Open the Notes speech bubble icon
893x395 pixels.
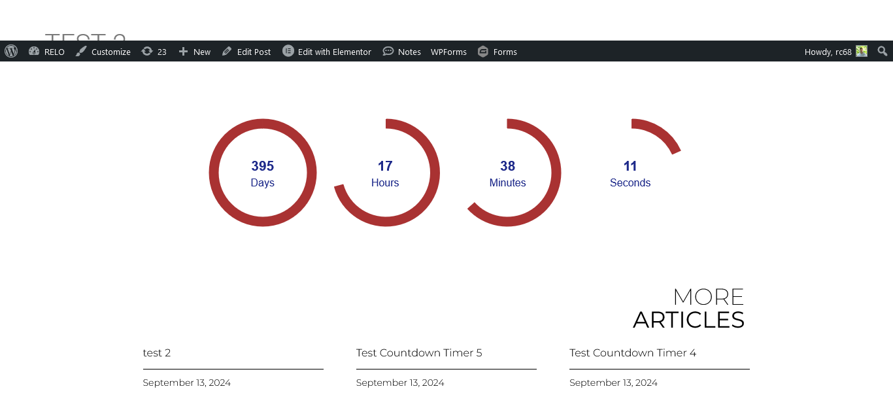pyautogui.click(x=388, y=51)
